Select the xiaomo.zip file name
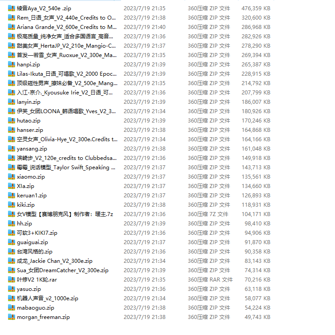The width and height of the screenshot is (335, 335). tap(31, 177)
